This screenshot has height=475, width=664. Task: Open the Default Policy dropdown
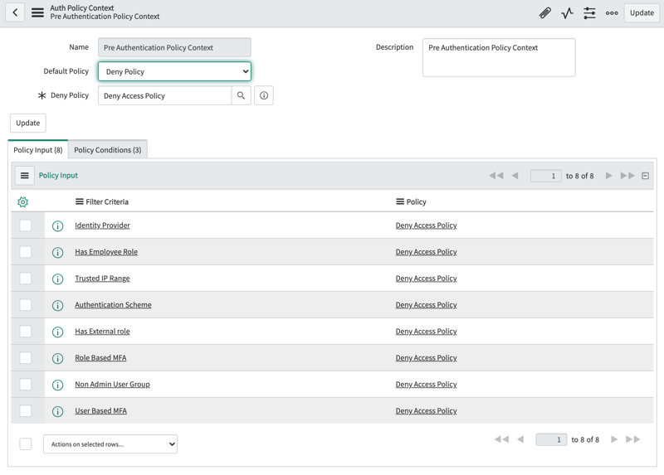coord(174,71)
